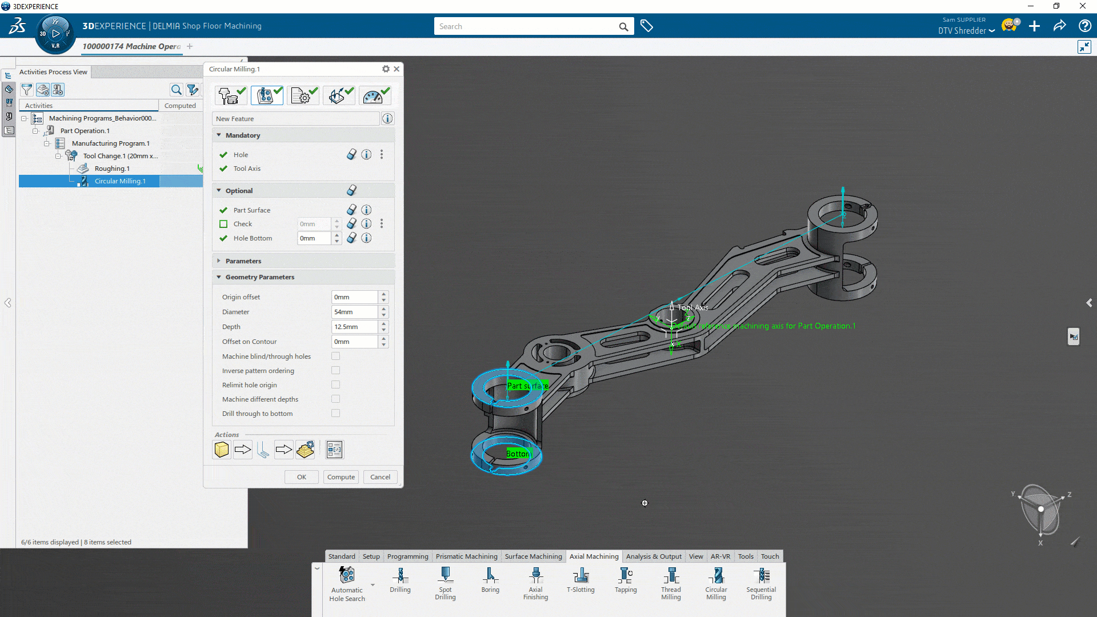Click the Compute button
The image size is (1097, 617).
(341, 476)
